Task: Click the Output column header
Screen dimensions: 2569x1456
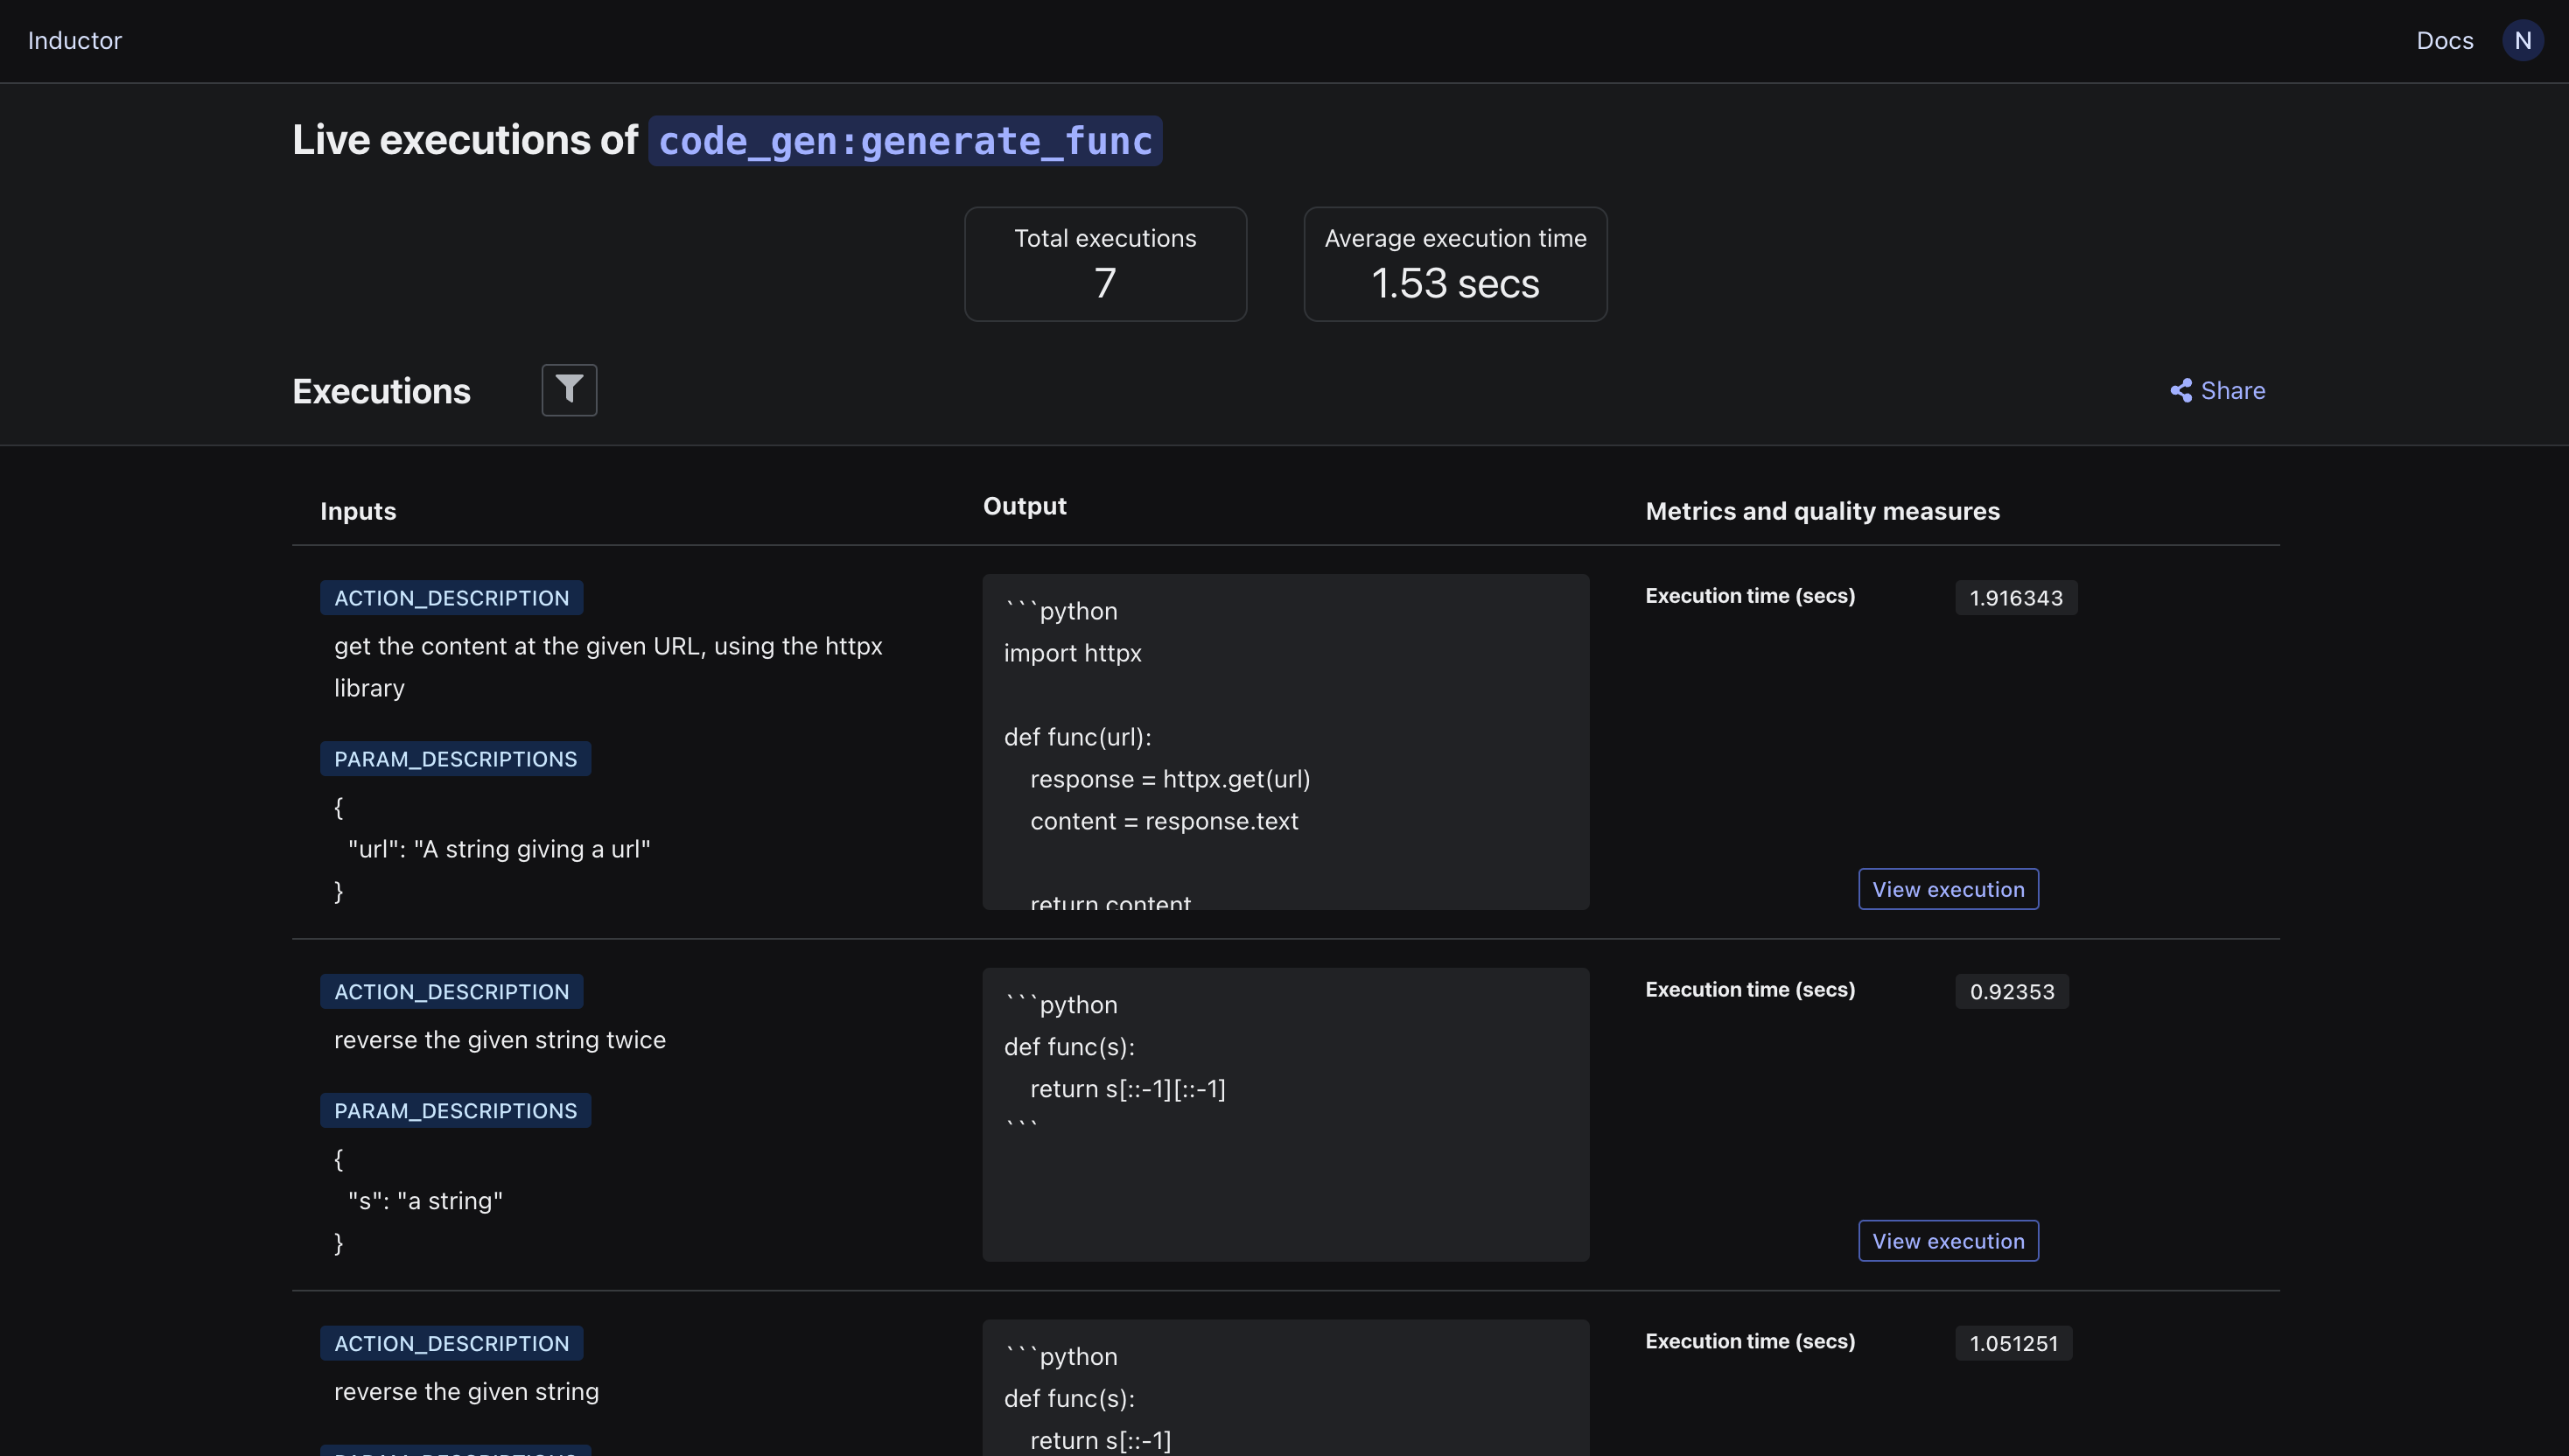Action: tap(1024, 506)
